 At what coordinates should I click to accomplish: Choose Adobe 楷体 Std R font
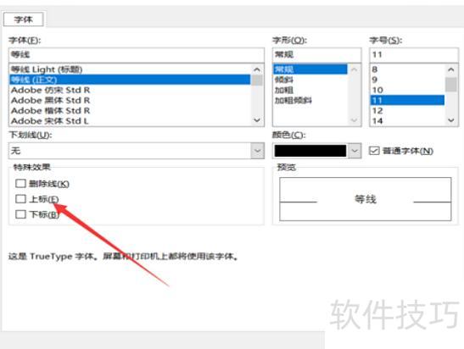pos(130,110)
